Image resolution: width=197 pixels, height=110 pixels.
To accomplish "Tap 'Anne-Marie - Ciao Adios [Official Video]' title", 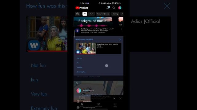I will coord(107,45).
